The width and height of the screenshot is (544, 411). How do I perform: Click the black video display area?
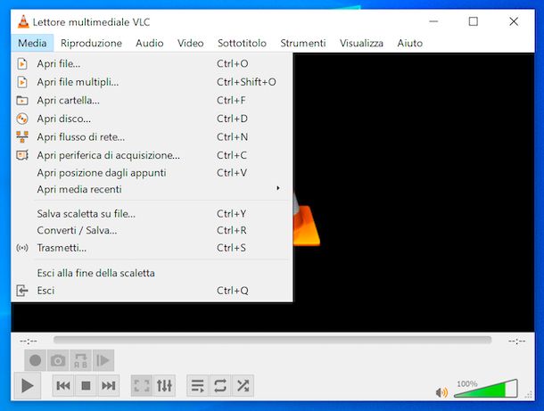tap(413, 191)
